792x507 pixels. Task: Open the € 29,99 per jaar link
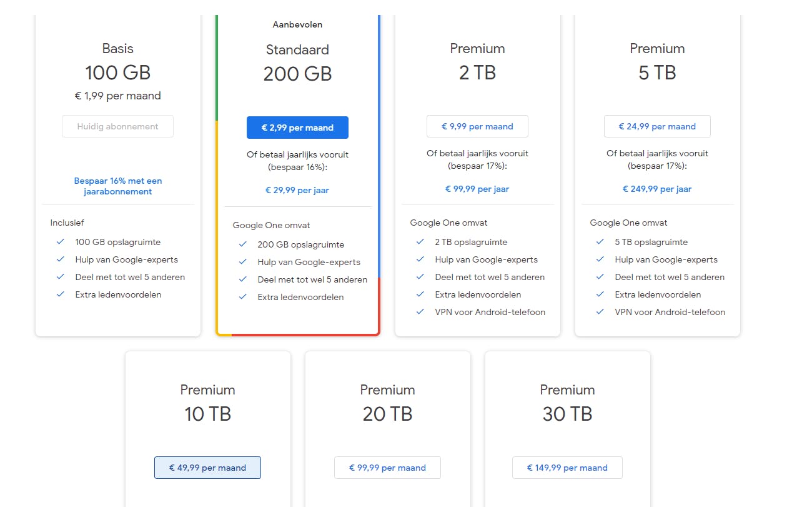pyautogui.click(x=297, y=190)
